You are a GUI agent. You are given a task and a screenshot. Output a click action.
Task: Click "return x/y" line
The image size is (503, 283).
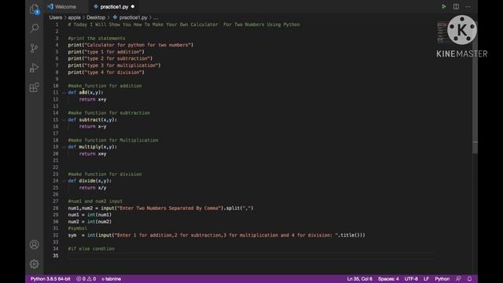click(x=93, y=188)
